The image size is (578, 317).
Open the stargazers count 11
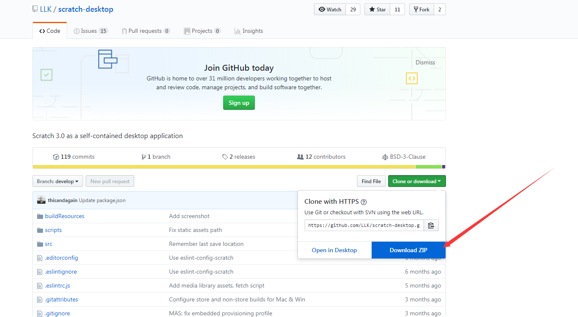[x=397, y=9]
